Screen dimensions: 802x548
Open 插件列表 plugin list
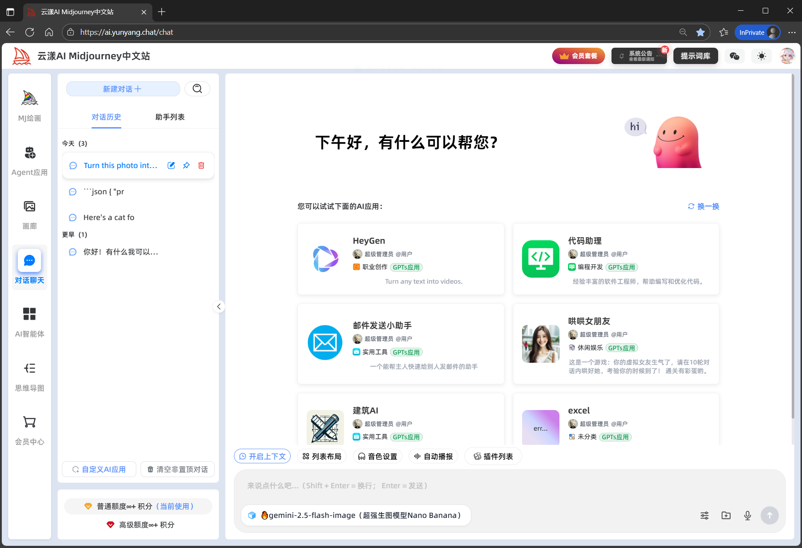(x=493, y=456)
